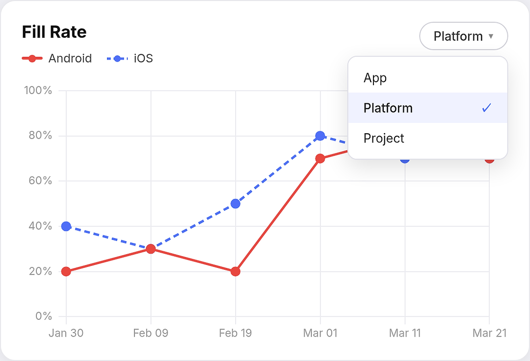Select the iOS 50% point at Feb 19
This screenshot has height=361, width=530.
[x=236, y=204]
